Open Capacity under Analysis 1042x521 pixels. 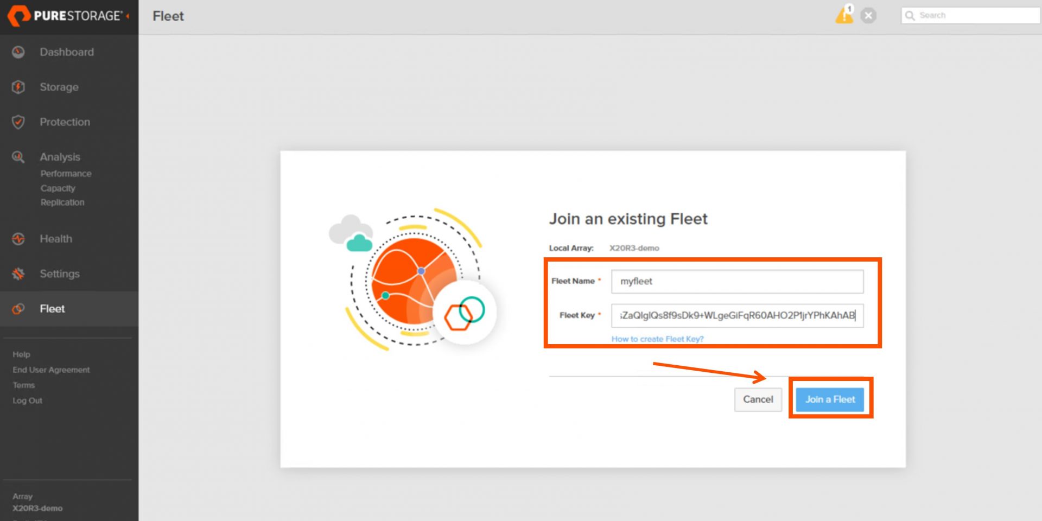click(x=58, y=188)
